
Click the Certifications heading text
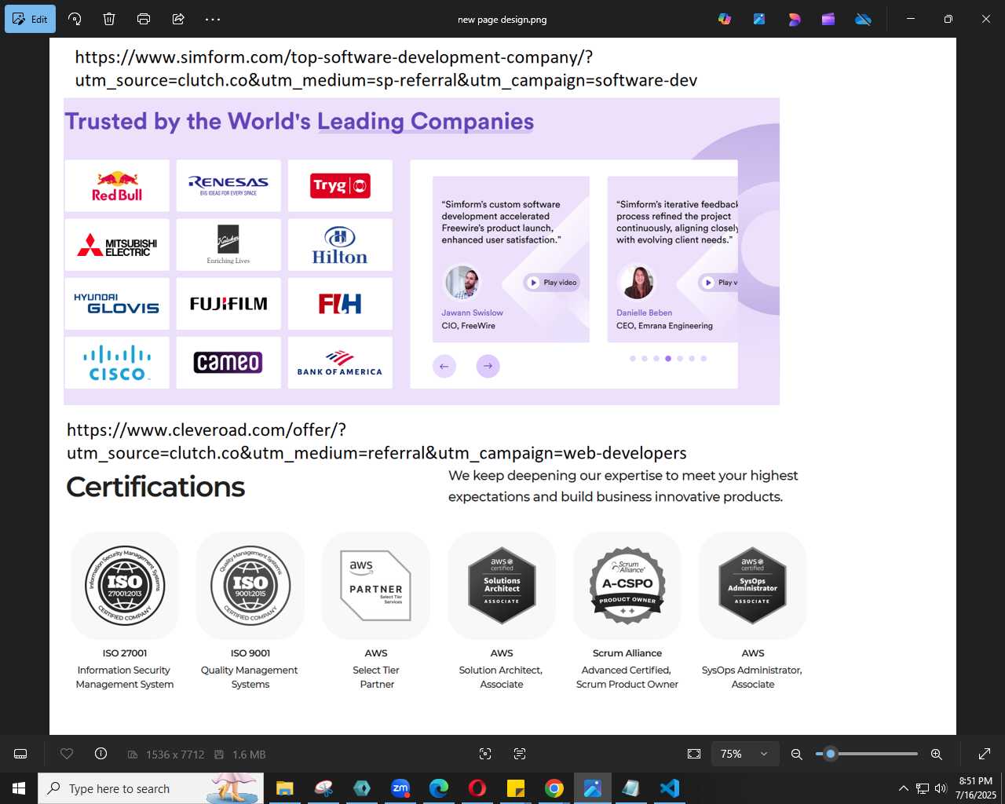(x=155, y=487)
